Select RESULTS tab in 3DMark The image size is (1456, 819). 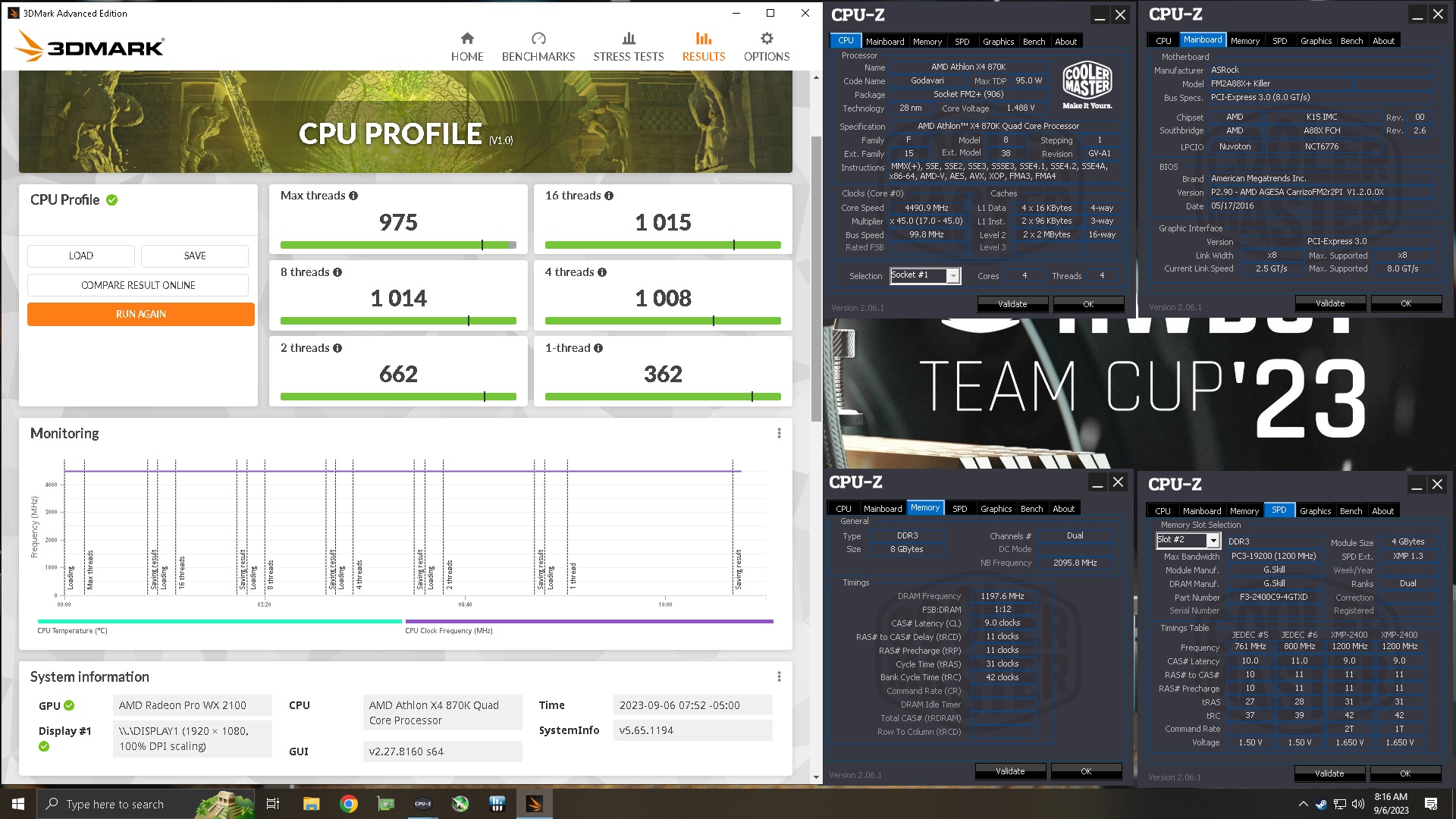tap(704, 47)
